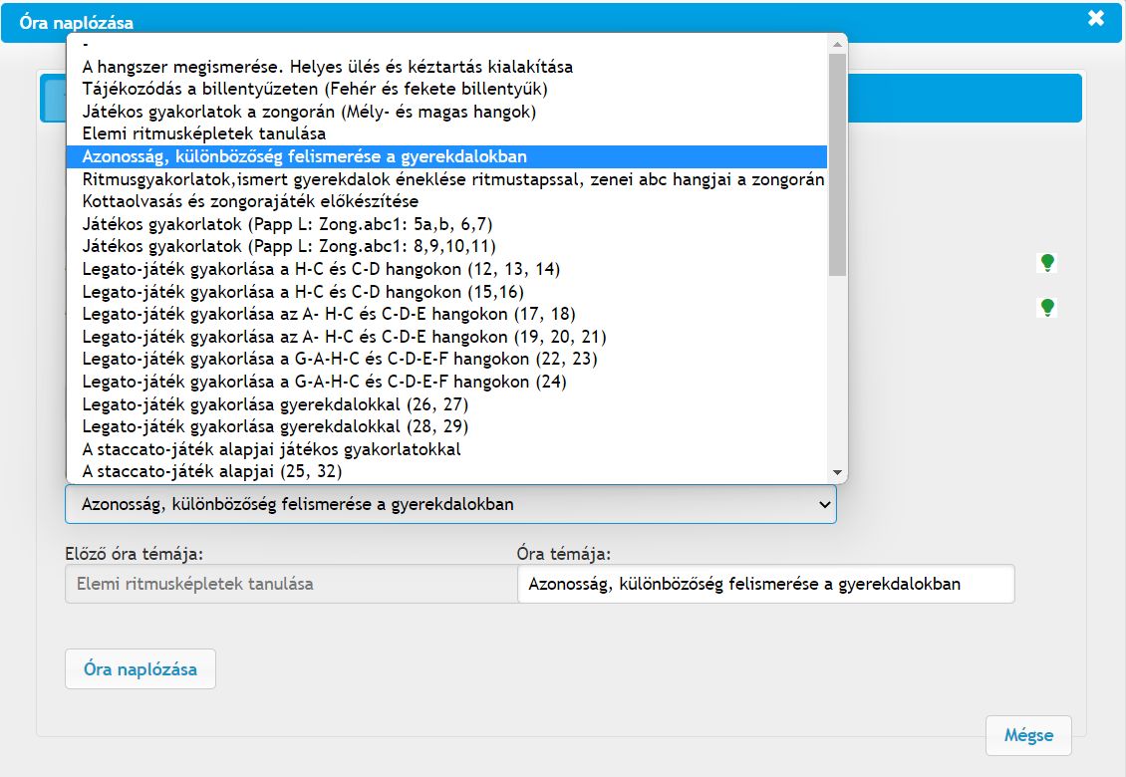Collapse the topic combo box via its chevron
The width and height of the screenshot is (1126, 777).
824,505
